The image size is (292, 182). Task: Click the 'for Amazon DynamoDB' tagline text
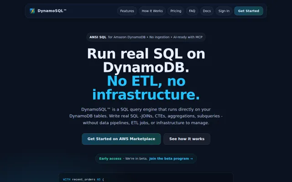tap(127, 37)
